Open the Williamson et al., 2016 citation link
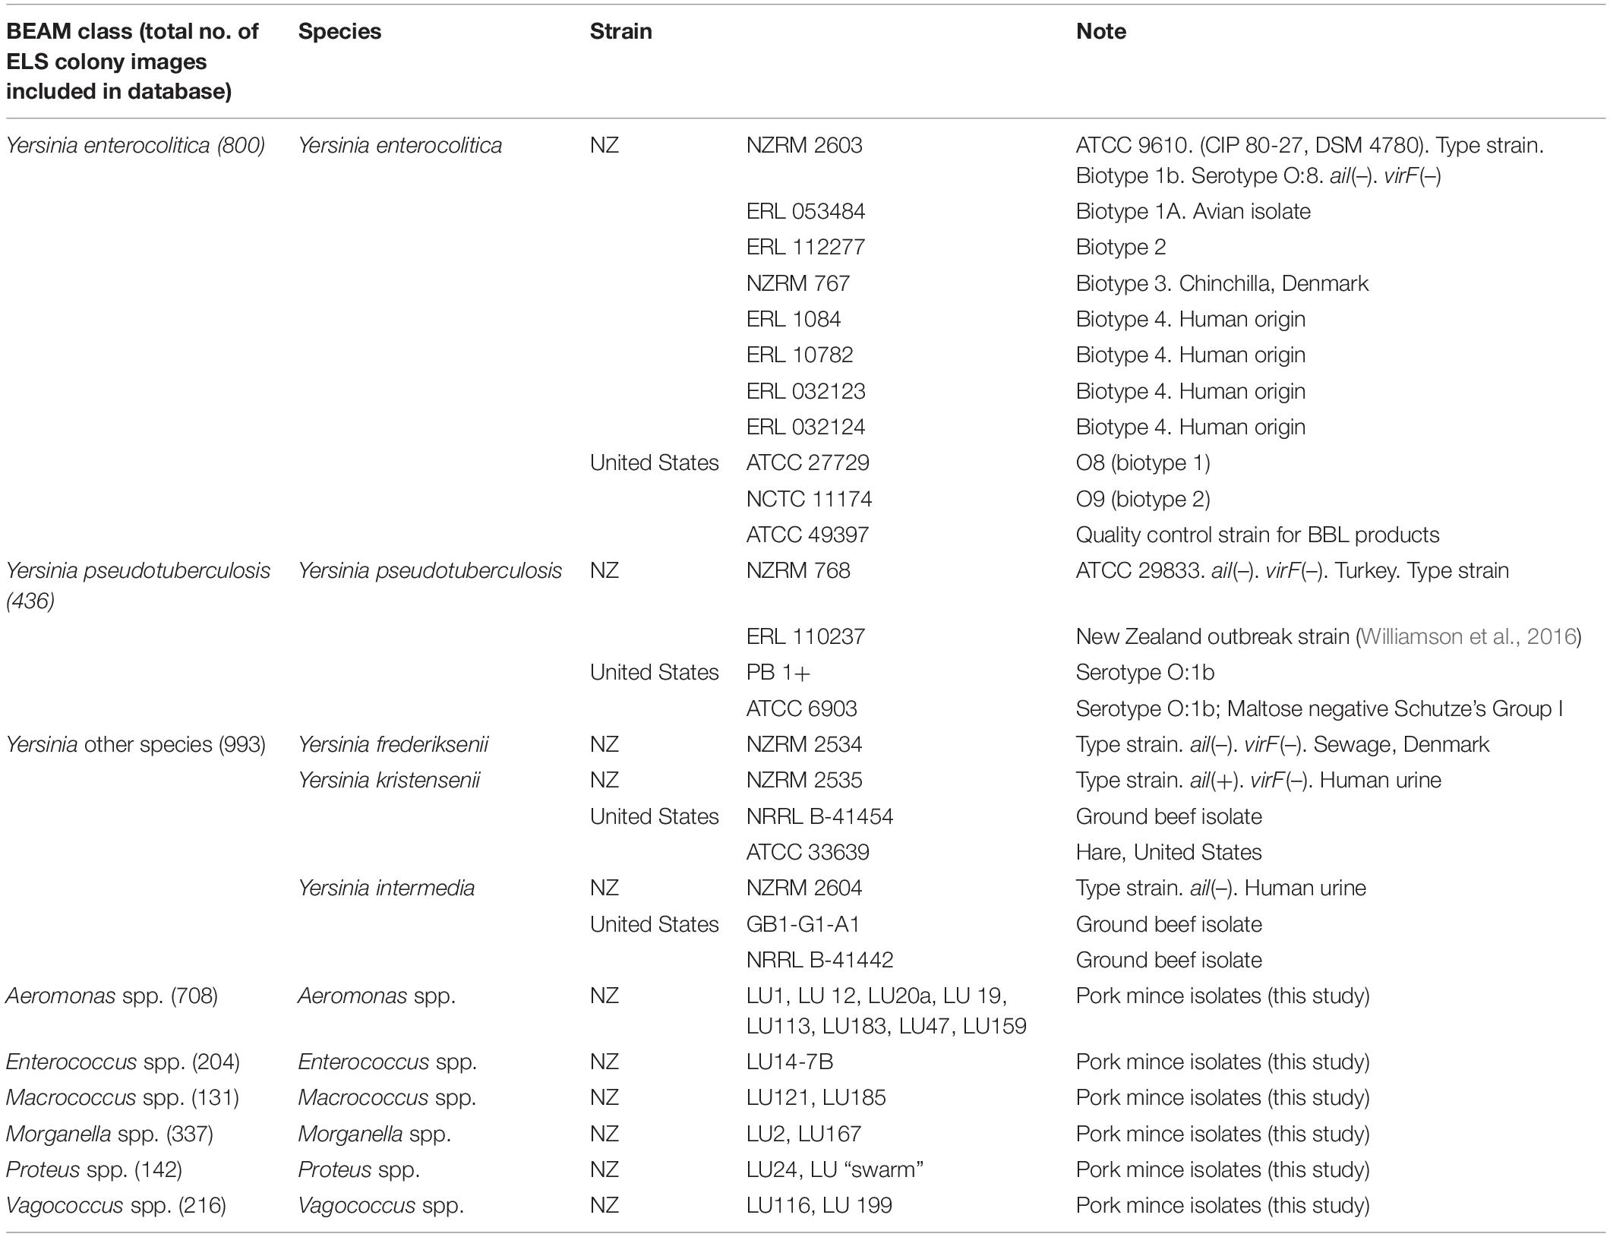Image resolution: width=1610 pixels, height=1237 pixels. [x=1468, y=636]
